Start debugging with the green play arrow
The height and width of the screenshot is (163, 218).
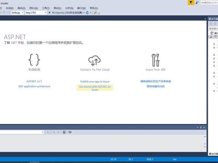tap(50, 12)
